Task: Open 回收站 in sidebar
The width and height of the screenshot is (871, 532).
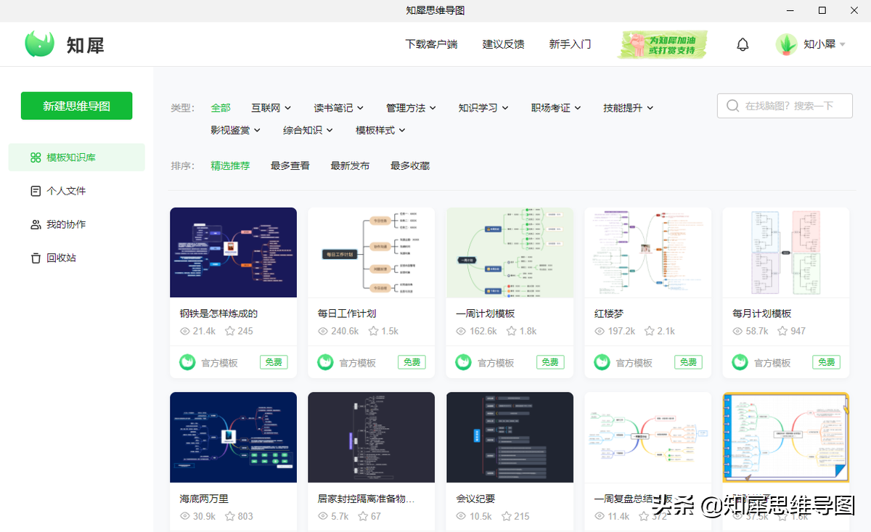Action: 76,258
